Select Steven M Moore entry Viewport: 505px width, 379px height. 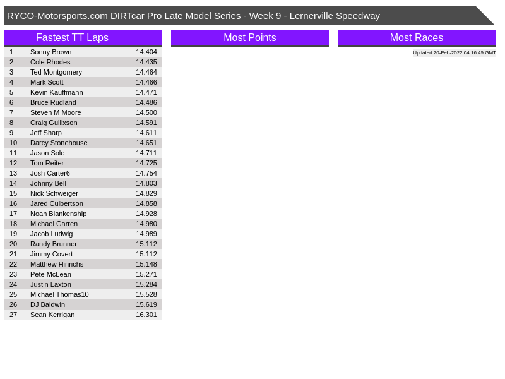coord(56,112)
